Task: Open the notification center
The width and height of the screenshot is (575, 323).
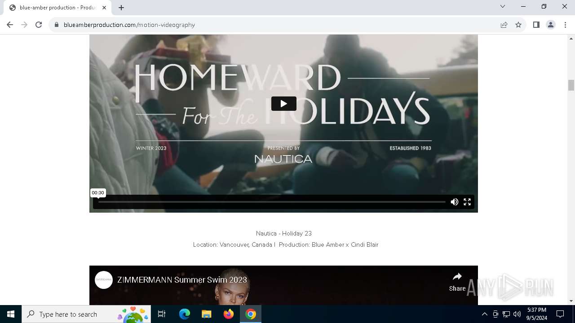Action: click(560, 314)
